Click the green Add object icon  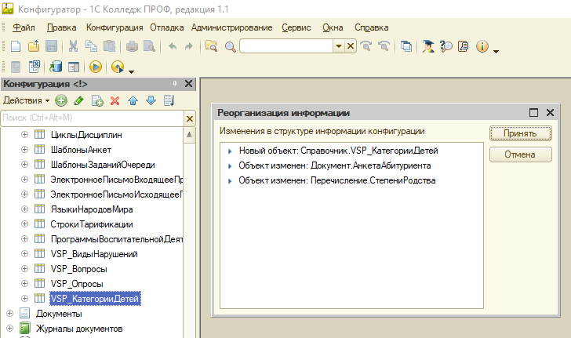[61, 100]
